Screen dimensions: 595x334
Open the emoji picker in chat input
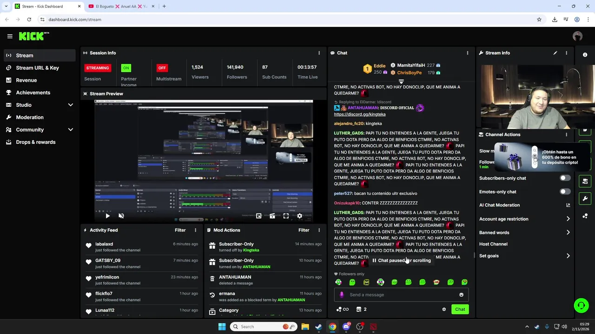[461, 295]
